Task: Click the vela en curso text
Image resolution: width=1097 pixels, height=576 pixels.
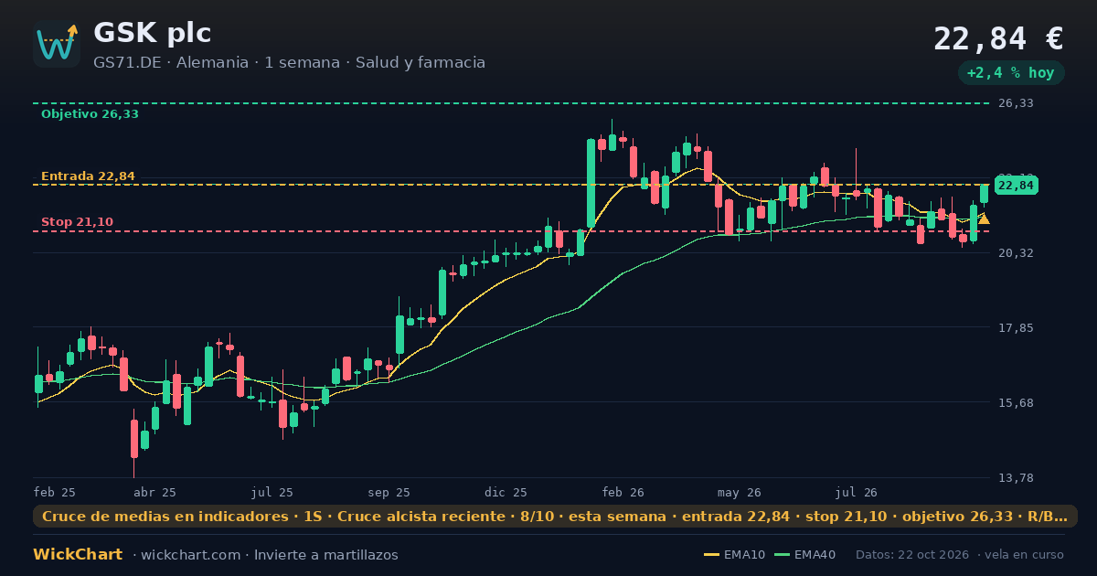Action: [1025, 555]
